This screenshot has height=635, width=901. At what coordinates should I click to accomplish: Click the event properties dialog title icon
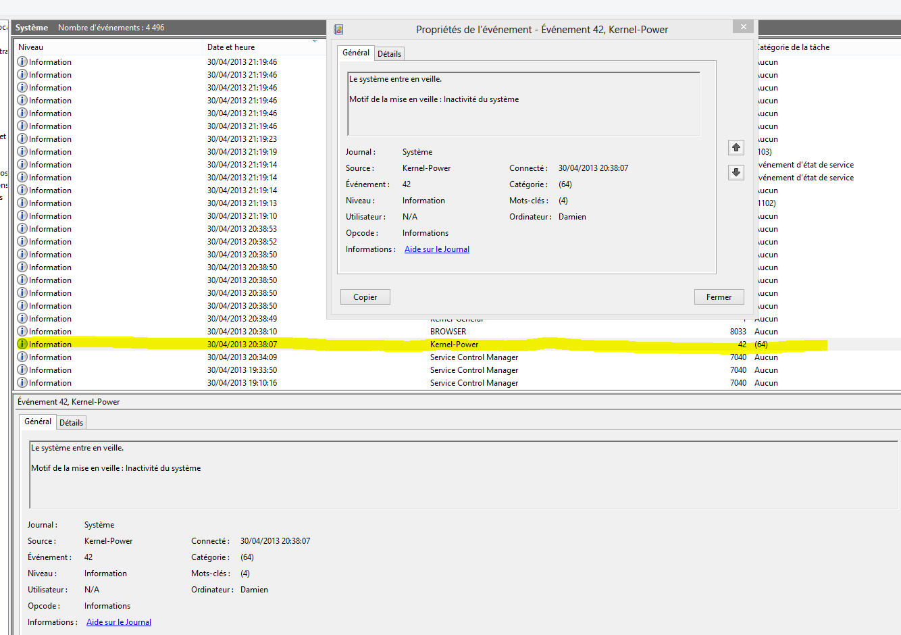pos(338,29)
